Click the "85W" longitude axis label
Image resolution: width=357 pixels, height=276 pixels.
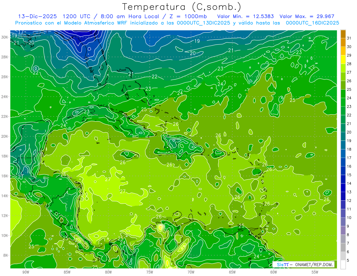[67, 272]
